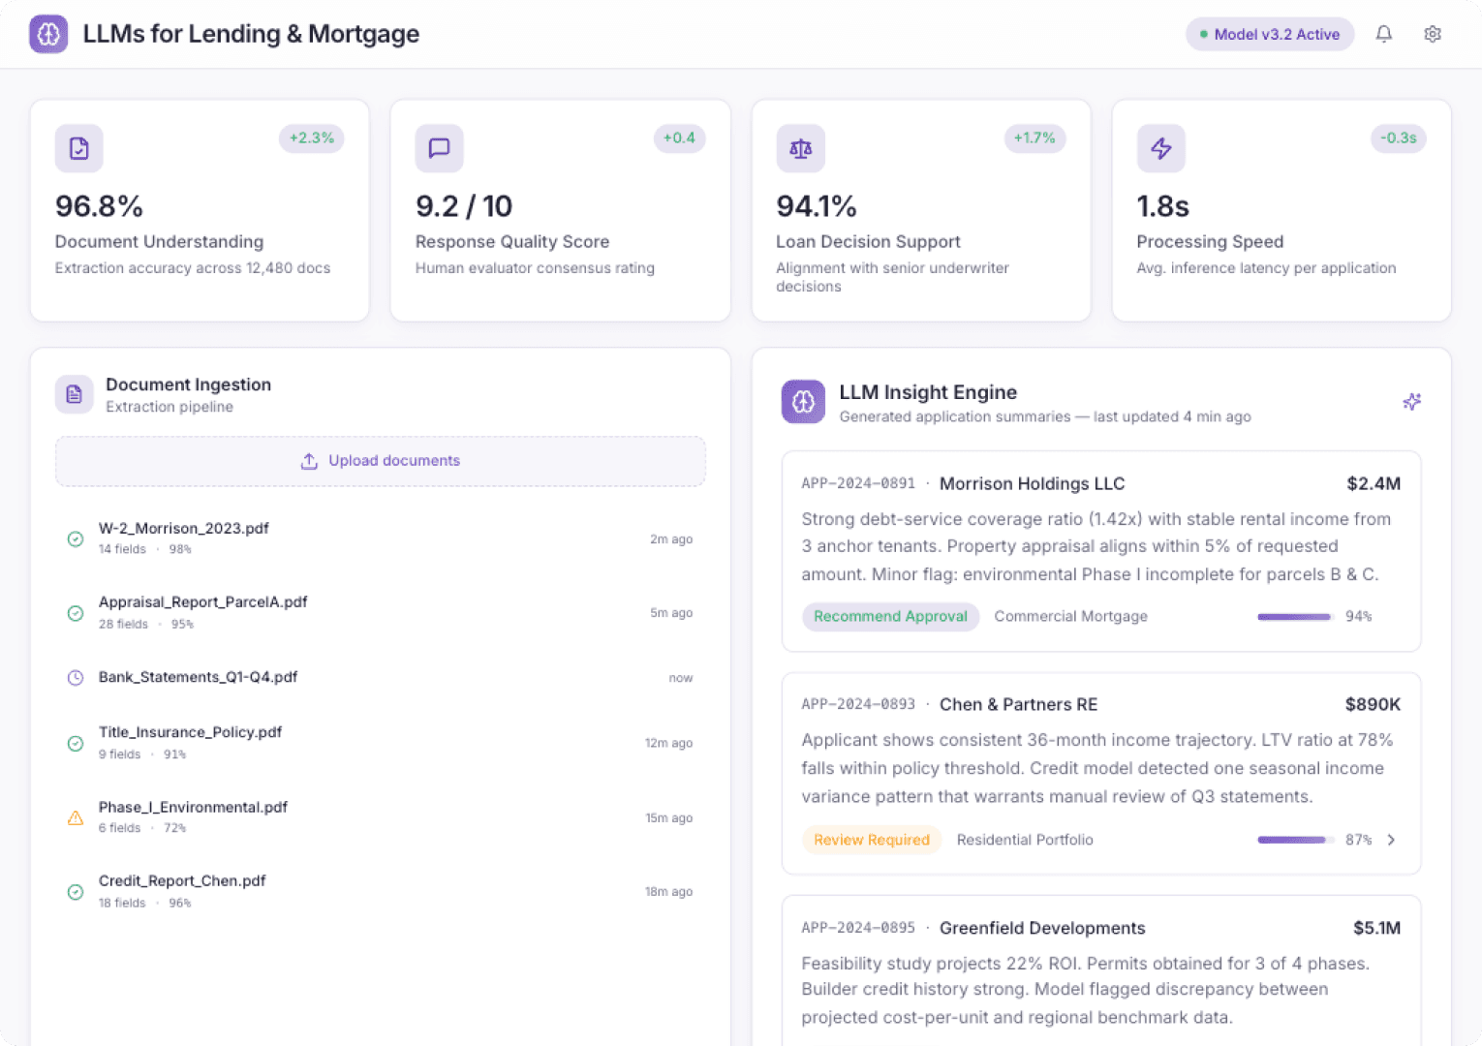Viewport: 1482px width, 1046px height.
Task: Open settings gear icon
Action: click(1433, 34)
